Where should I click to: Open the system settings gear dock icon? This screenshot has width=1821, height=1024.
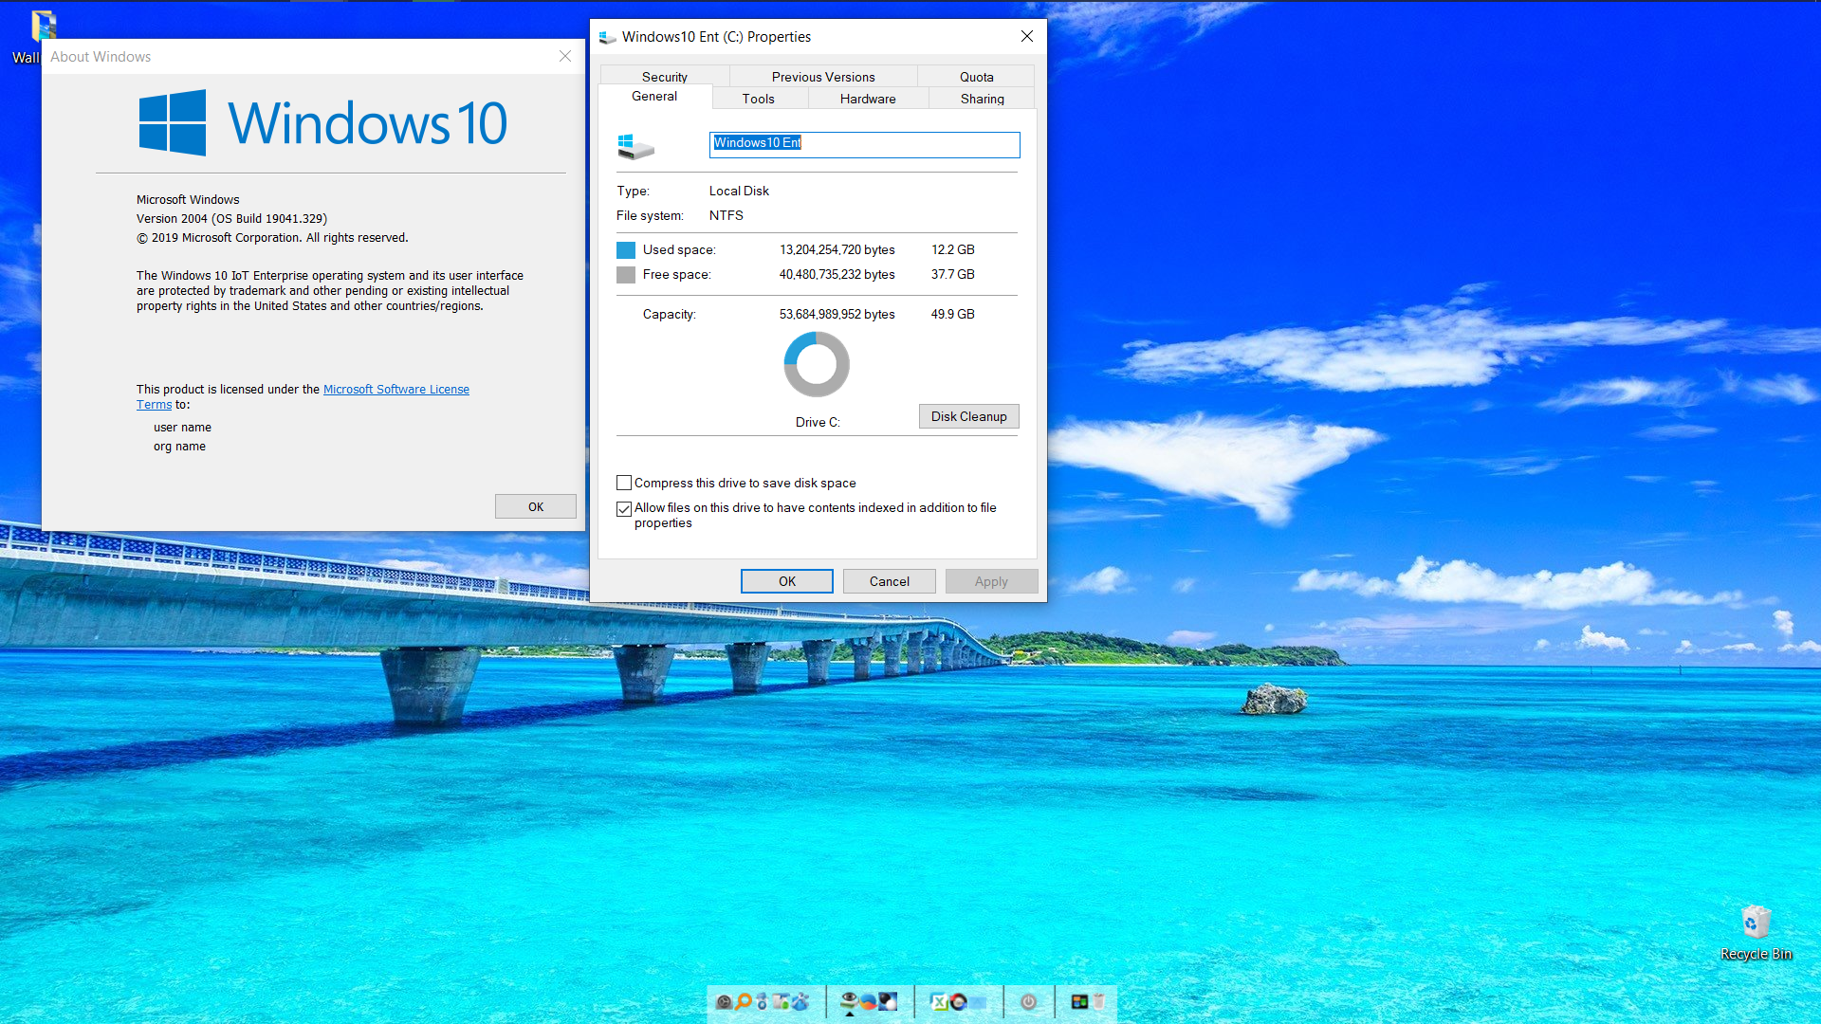pyautogui.click(x=724, y=1001)
